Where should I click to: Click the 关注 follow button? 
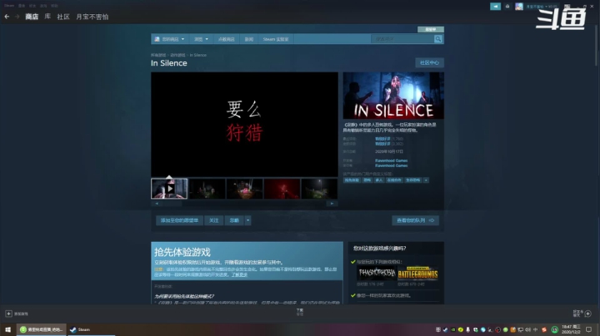coord(213,220)
